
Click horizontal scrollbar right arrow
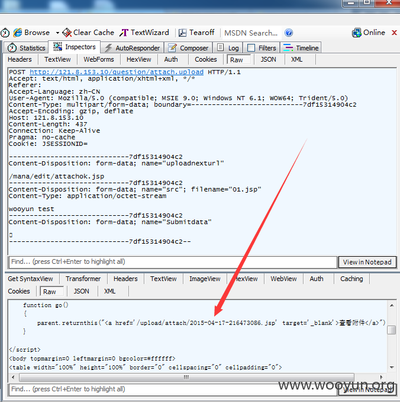(381, 377)
